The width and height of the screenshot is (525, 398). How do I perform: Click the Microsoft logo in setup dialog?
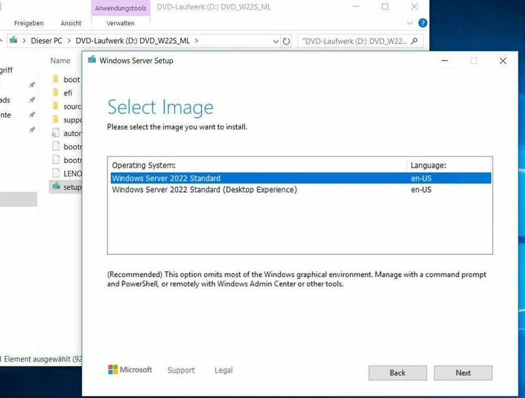pos(113,370)
